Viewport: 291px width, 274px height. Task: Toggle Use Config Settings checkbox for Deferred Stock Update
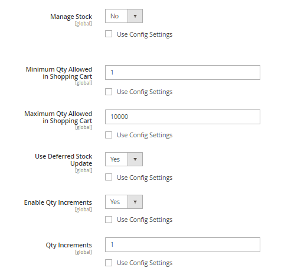point(109,177)
